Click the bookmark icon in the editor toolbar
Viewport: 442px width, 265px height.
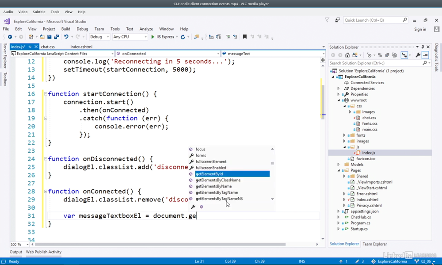(244, 37)
